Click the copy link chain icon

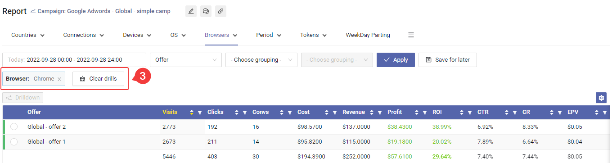(x=220, y=11)
